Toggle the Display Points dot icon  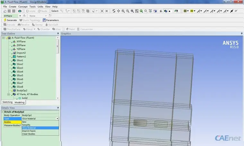[x=170, y=11]
